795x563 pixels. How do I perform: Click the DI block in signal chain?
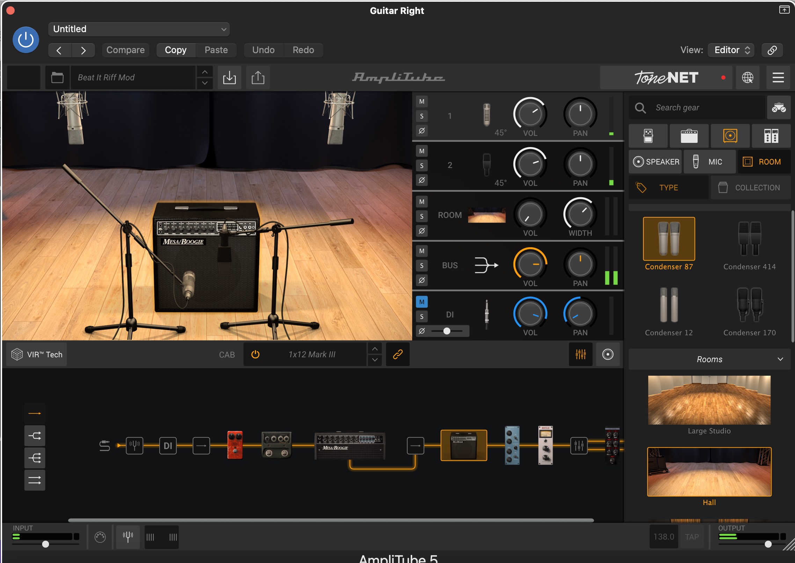click(x=168, y=446)
